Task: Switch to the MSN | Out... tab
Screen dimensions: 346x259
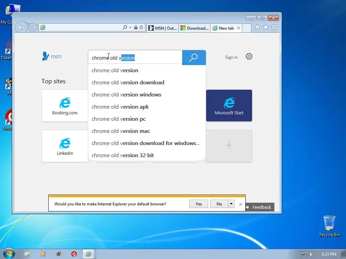Action: coord(163,28)
